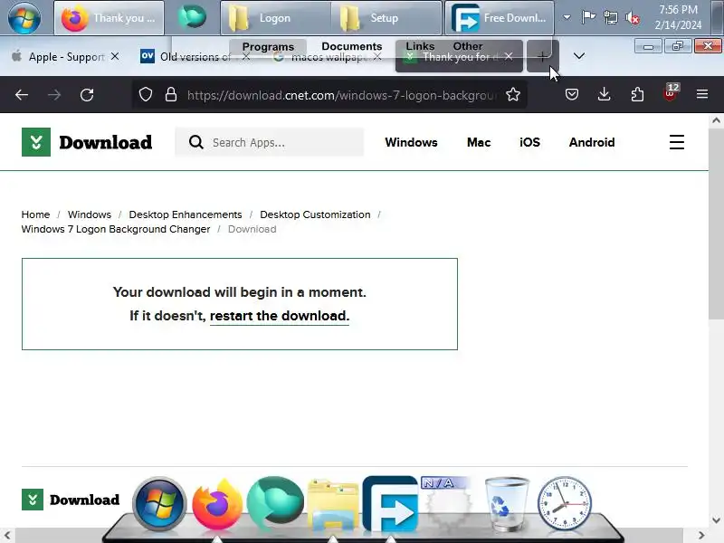Click scroll down arrow of page

pos(716,519)
